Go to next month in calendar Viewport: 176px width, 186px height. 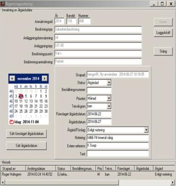click(44, 79)
